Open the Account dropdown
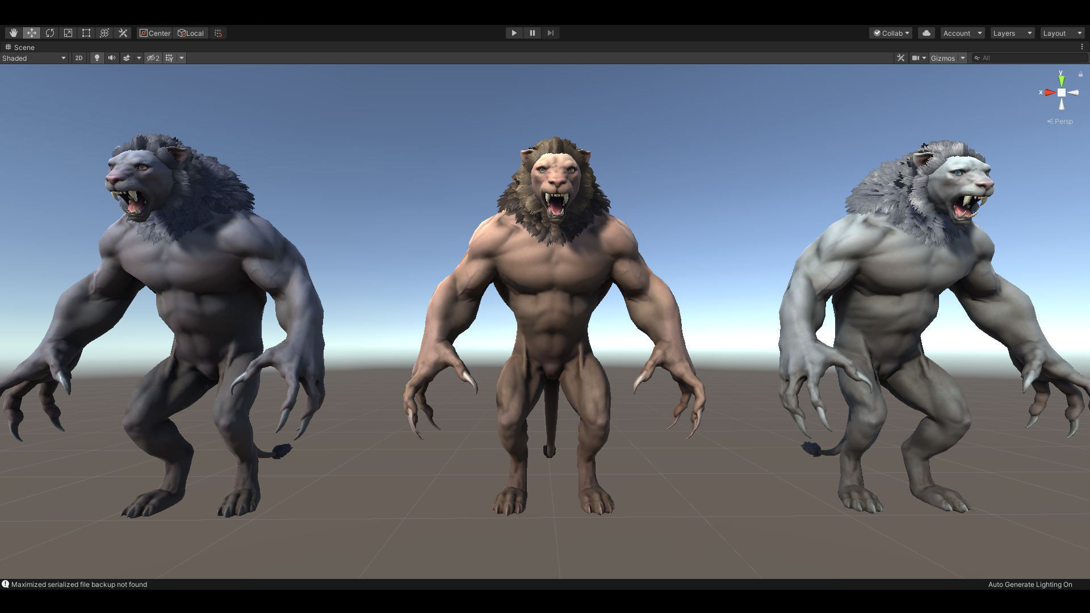 962,33
